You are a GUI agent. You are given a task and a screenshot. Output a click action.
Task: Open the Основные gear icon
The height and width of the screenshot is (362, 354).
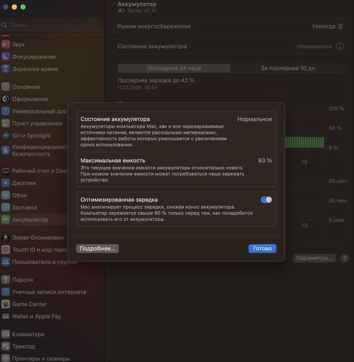(x=6, y=87)
